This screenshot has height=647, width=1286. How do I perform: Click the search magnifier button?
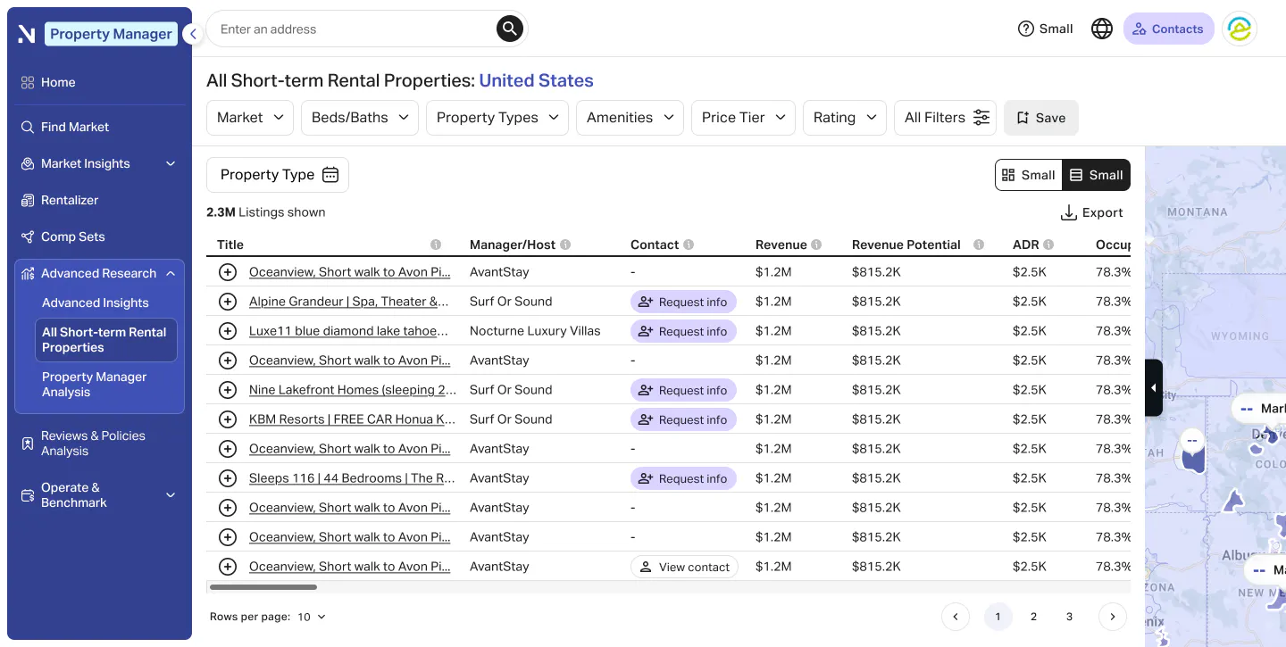509,29
